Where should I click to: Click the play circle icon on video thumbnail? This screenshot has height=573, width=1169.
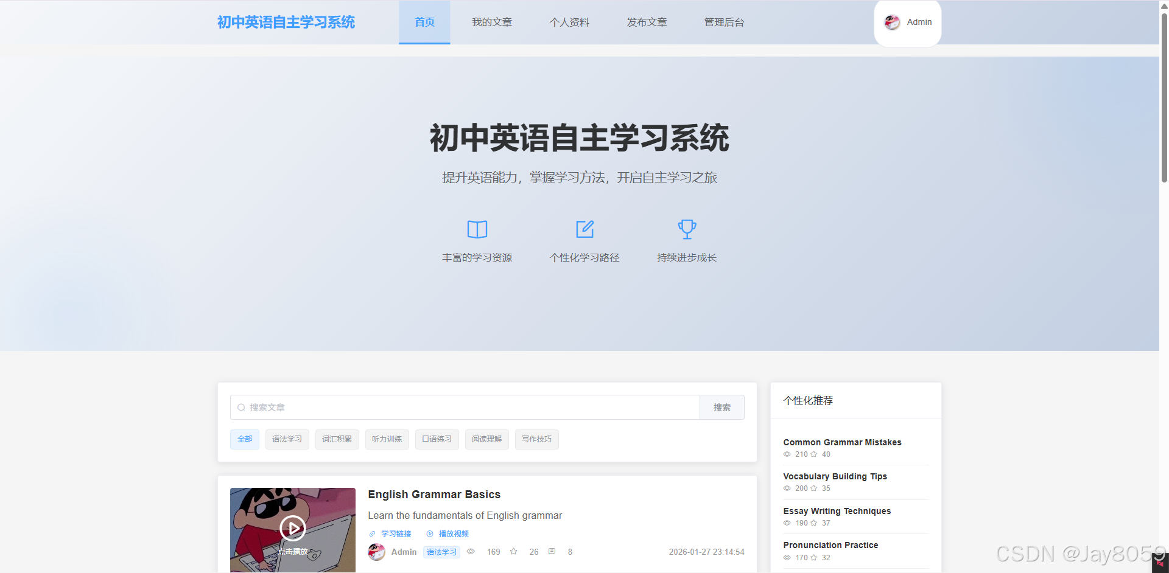click(x=293, y=529)
